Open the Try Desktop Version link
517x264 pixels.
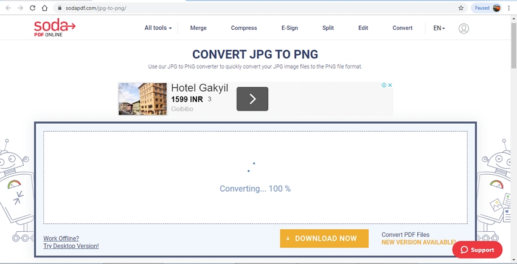pyautogui.click(x=71, y=246)
